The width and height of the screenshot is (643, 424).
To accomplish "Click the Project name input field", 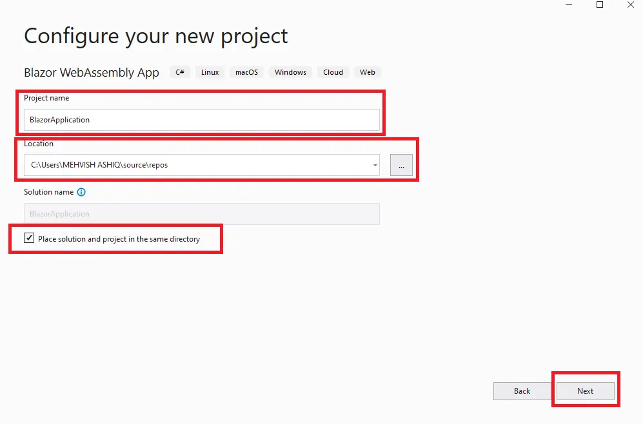I will click(x=202, y=120).
